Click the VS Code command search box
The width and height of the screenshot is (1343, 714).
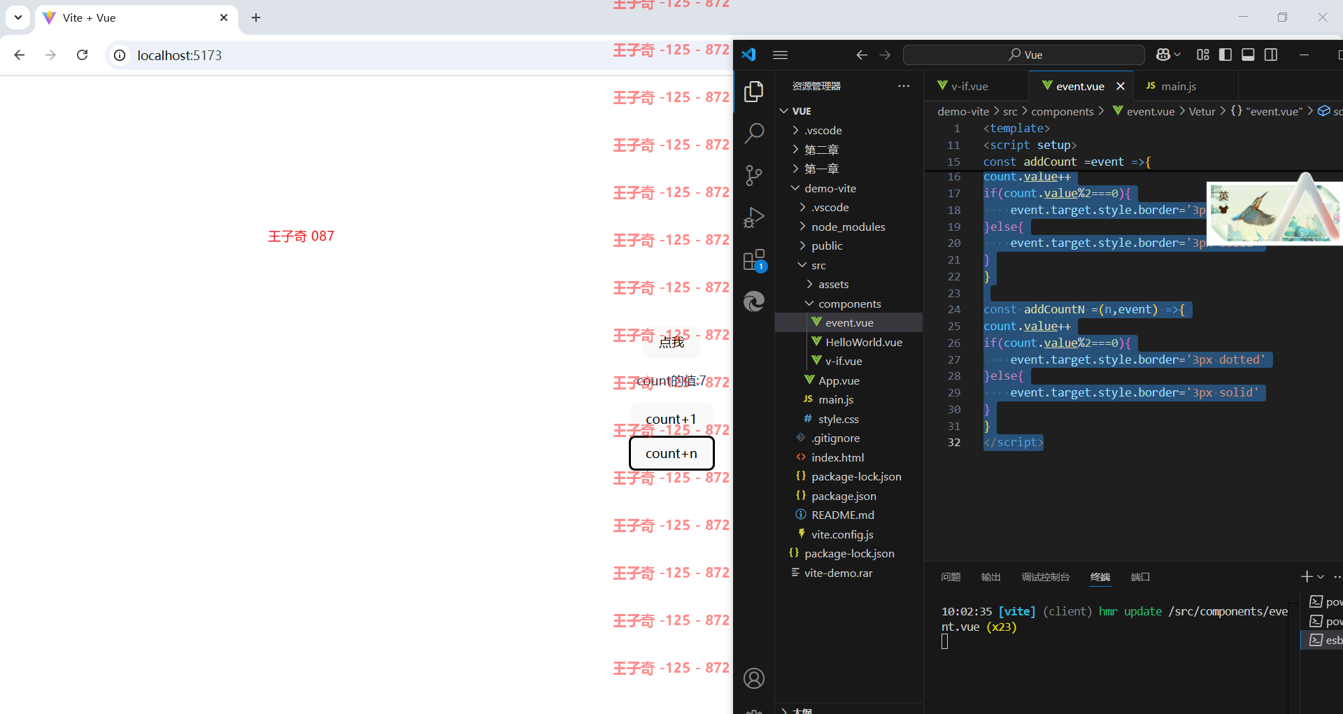point(1024,55)
